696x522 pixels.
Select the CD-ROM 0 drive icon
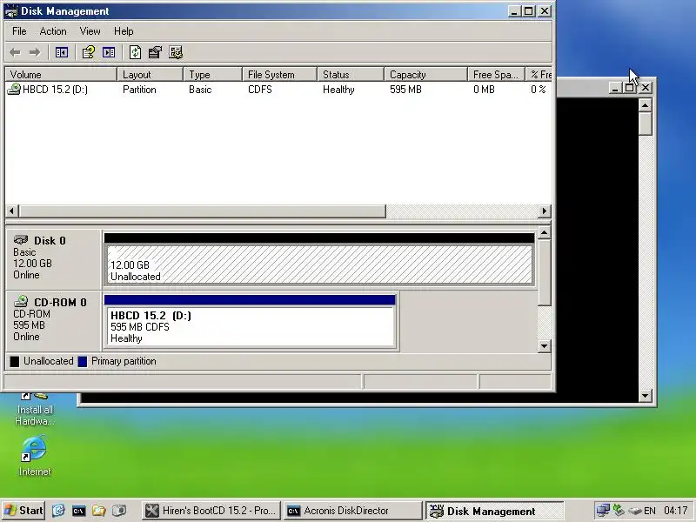(21, 302)
